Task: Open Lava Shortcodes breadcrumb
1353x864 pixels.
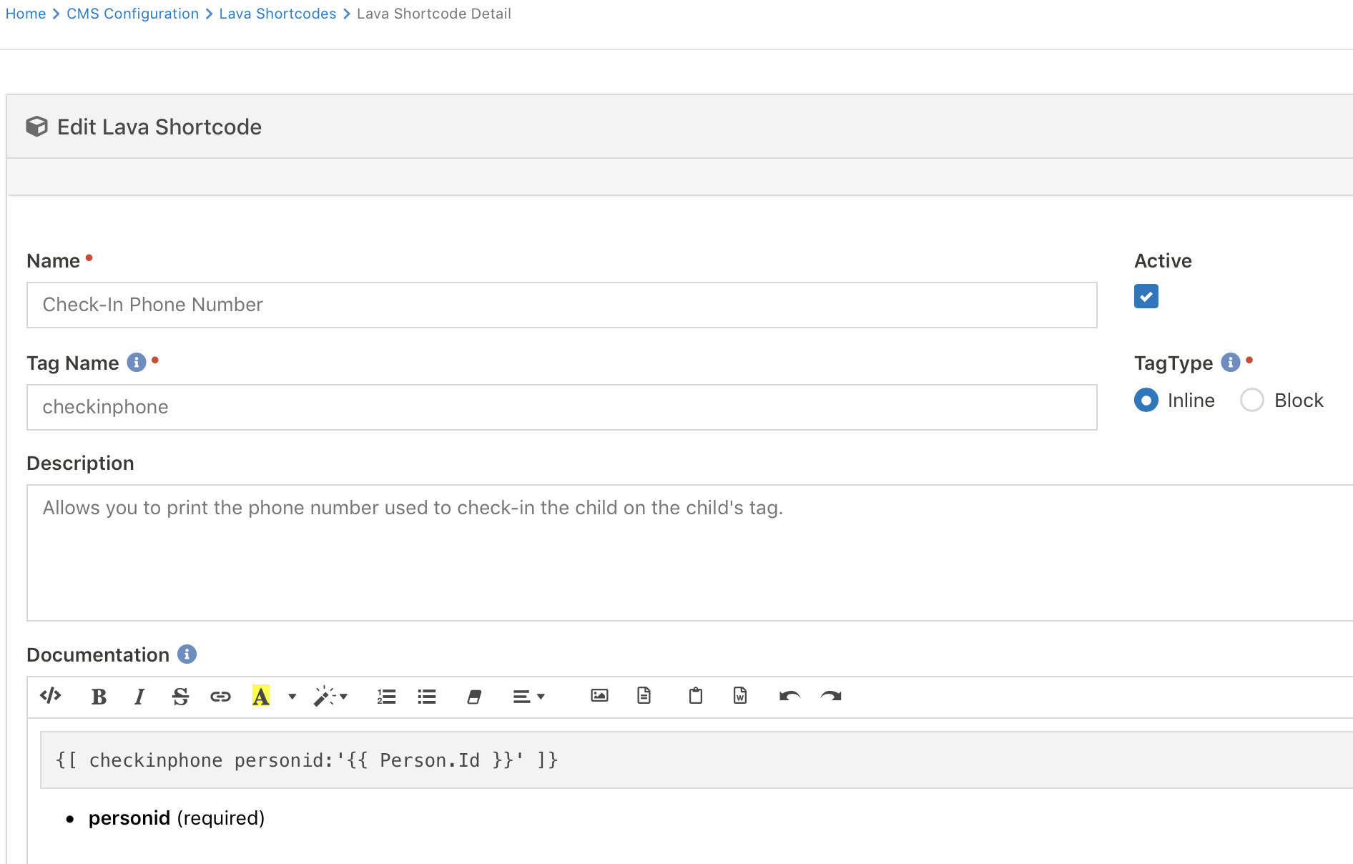Action: 277,14
